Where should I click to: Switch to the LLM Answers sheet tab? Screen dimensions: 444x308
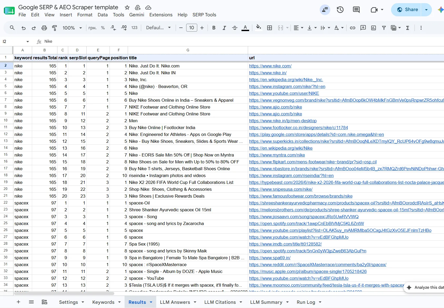tap(175, 302)
